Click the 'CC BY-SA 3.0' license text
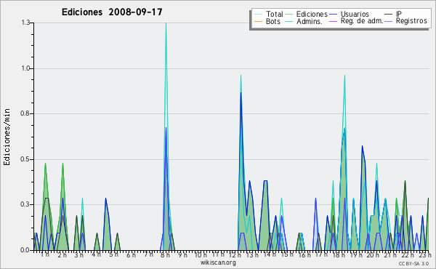Viewport: 436px width, 269px height. tap(413, 263)
